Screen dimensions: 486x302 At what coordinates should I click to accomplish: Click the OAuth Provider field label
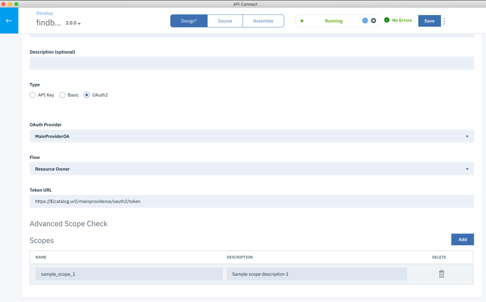tap(45, 125)
